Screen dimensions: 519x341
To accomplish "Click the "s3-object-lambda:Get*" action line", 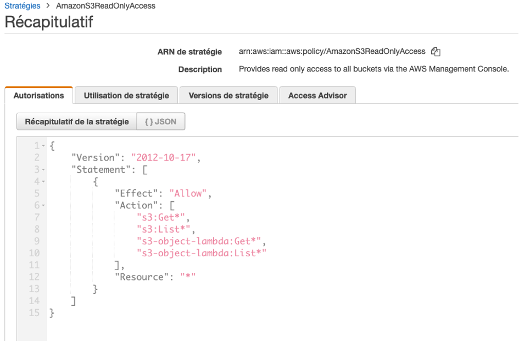I will click(x=199, y=241).
